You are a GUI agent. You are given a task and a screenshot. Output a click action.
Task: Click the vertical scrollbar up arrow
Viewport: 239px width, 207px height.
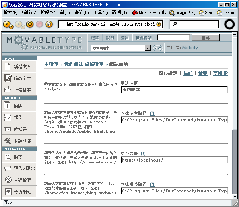235,34
